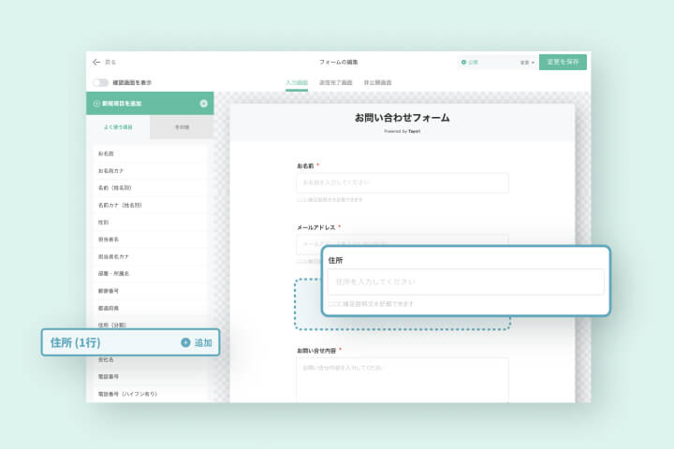Open the 変更 dropdown next to publish status
The width and height of the screenshot is (674, 449).
pos(527,63)
